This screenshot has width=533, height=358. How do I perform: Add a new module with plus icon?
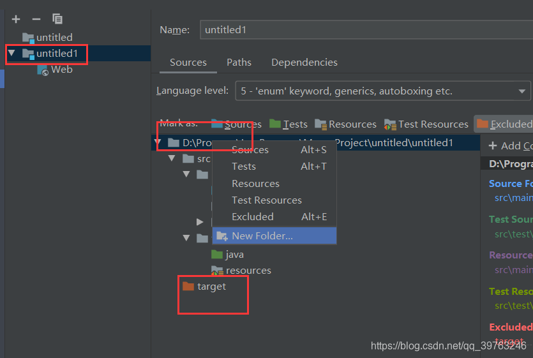tap(15, 19)
